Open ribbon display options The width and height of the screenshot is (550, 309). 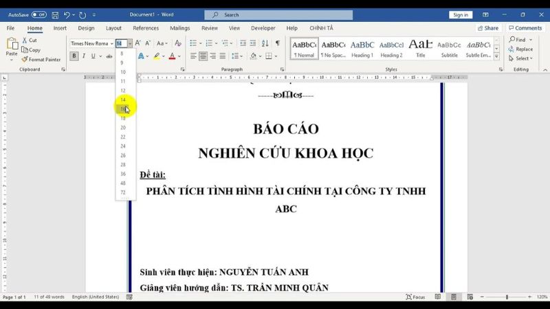pos(485,14)
